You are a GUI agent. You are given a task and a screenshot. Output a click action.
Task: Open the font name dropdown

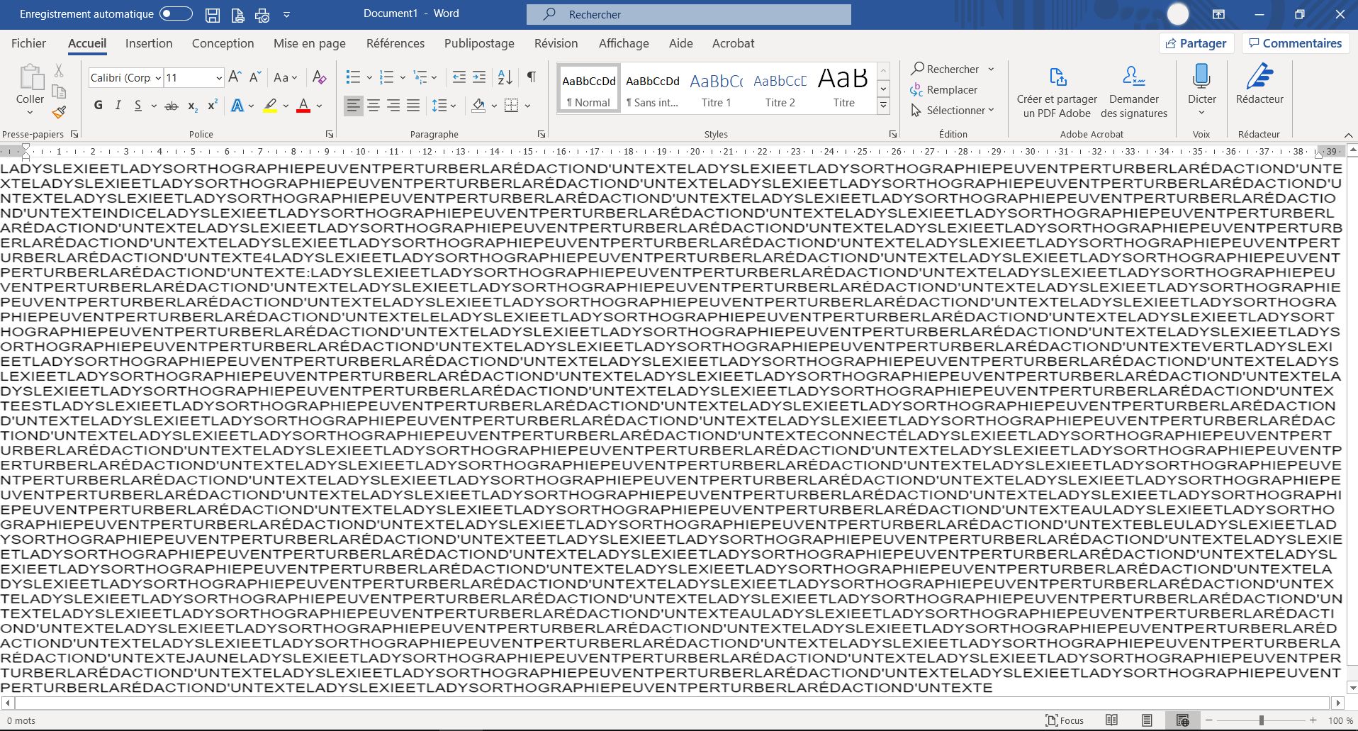click(x=158, y=78)
